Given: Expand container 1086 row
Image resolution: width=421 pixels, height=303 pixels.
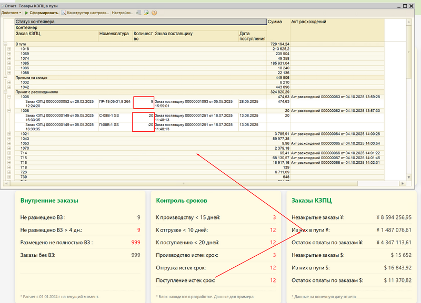Looking at the screenshot, I should pos(9,68).
